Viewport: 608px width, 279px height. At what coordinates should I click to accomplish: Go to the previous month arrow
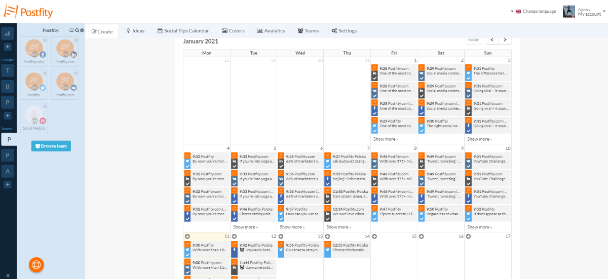[492, 39]
